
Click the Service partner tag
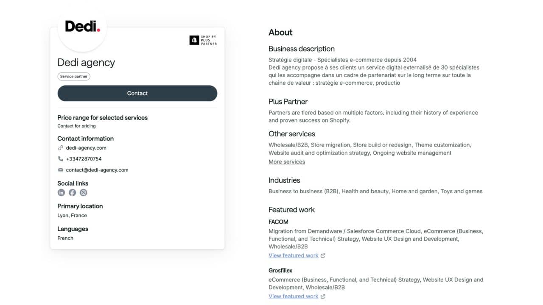click(x=74, y=77)
